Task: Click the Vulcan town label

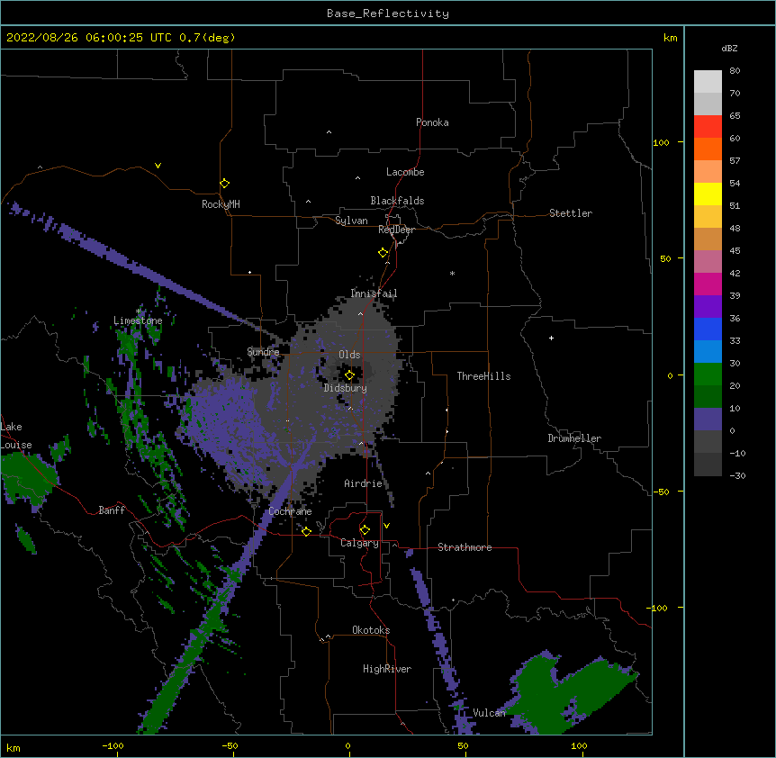Action: tap(489, 713)
